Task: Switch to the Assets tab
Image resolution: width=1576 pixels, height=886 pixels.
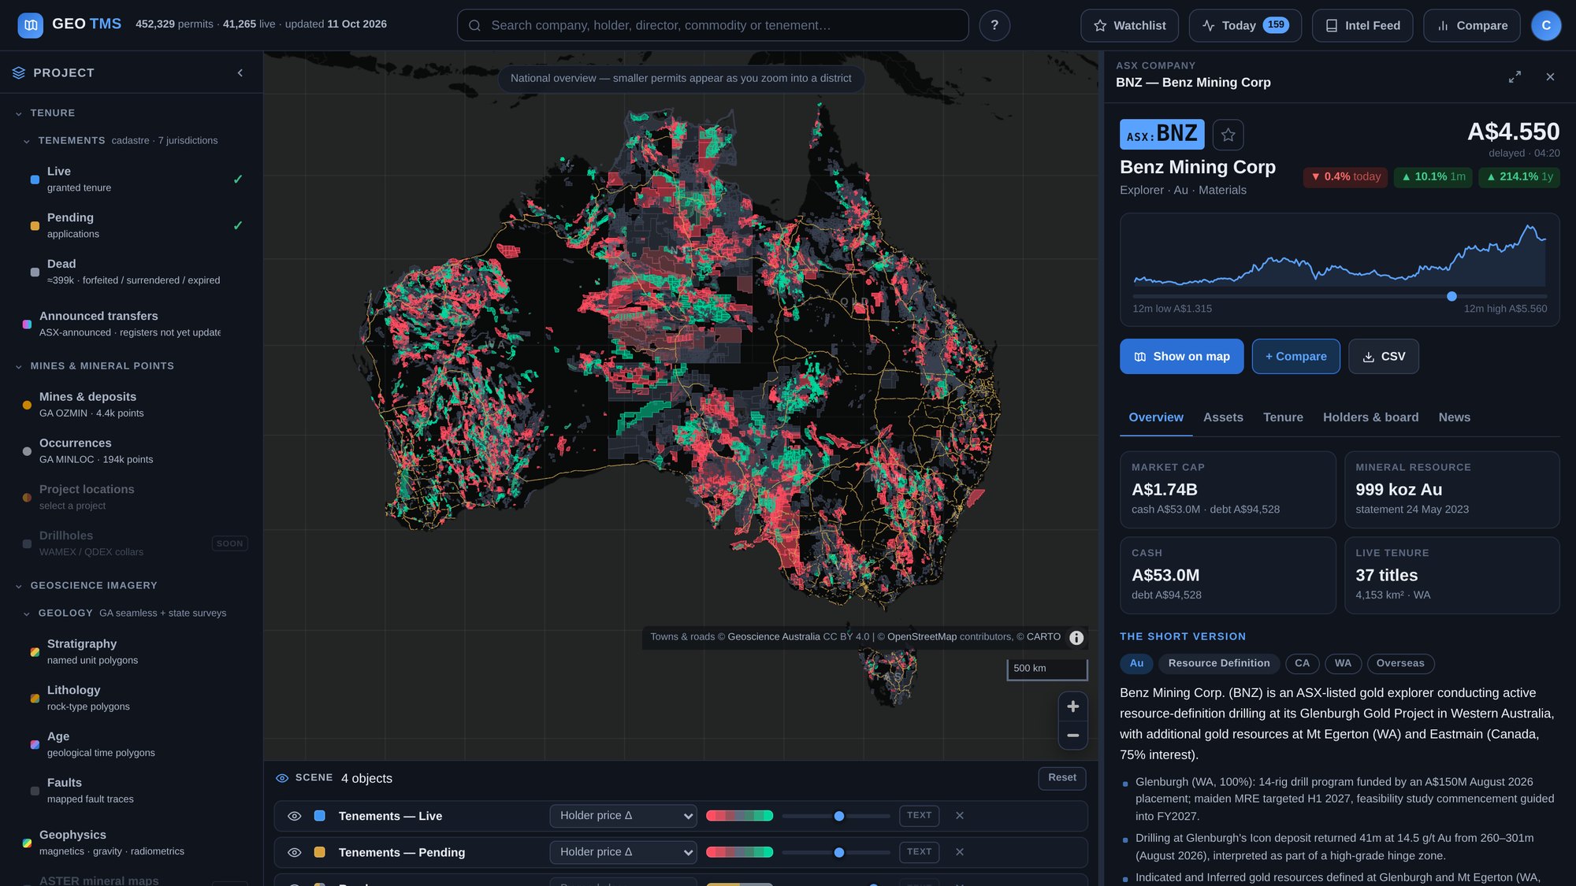Action: tap(1223, 417)
